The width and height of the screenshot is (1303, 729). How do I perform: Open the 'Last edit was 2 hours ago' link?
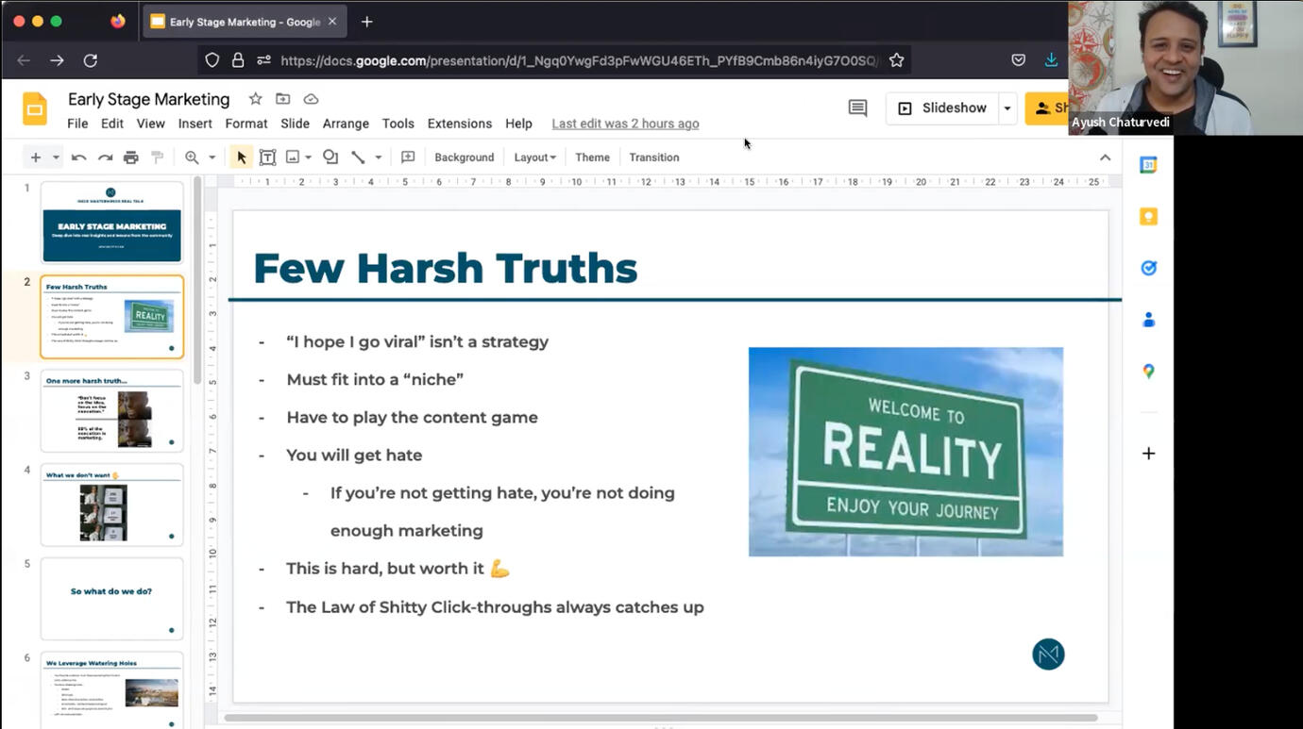coord(625,124)
